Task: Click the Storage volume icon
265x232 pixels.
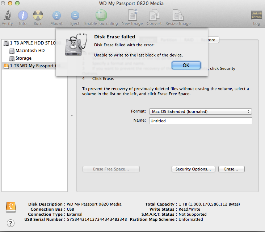Action: pos(12,58)
